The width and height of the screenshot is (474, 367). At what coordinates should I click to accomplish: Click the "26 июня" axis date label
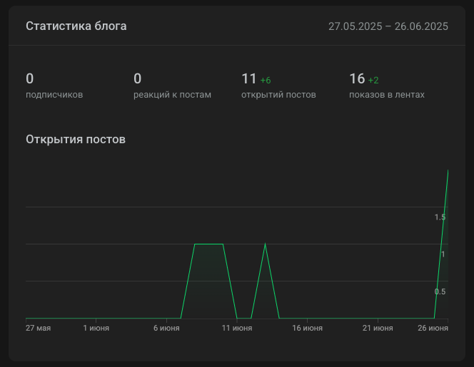point(433,328)
